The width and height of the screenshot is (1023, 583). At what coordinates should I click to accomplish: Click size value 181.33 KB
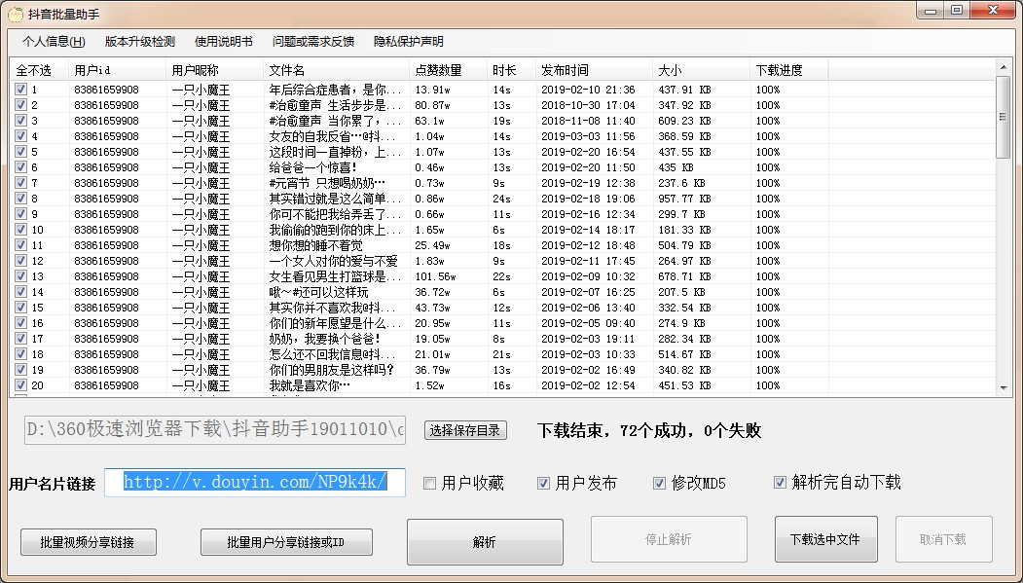[x=684, y=230]
